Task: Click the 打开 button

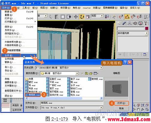Action: coord(122,103)
